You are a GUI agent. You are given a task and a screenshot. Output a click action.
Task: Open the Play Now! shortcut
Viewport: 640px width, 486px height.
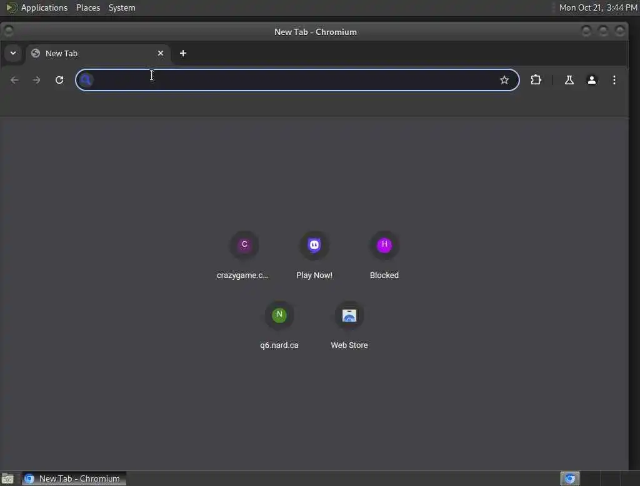click(314, 256)
